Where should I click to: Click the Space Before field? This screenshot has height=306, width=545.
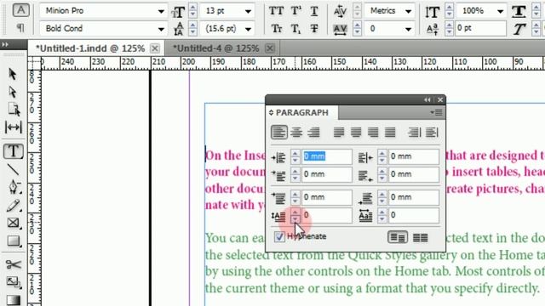[x=327, y=197]
